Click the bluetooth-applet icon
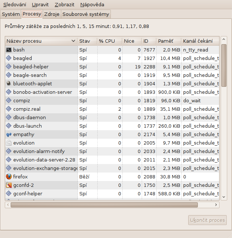Screen dimensions: 232x238 [9, 84]
